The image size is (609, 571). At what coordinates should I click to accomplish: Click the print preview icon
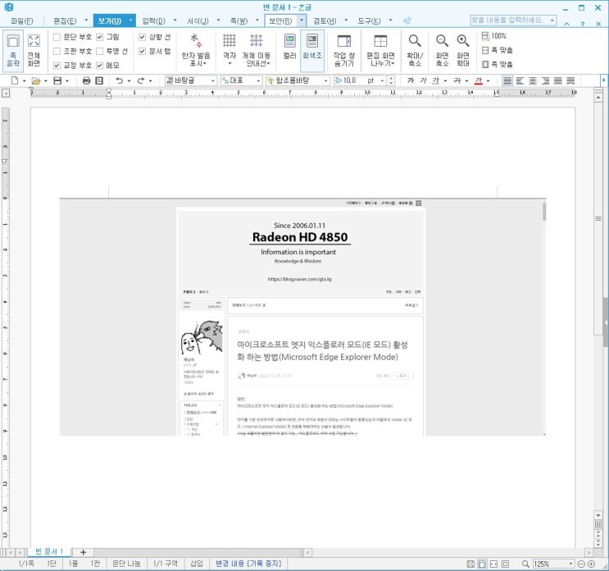coord(99,80)
